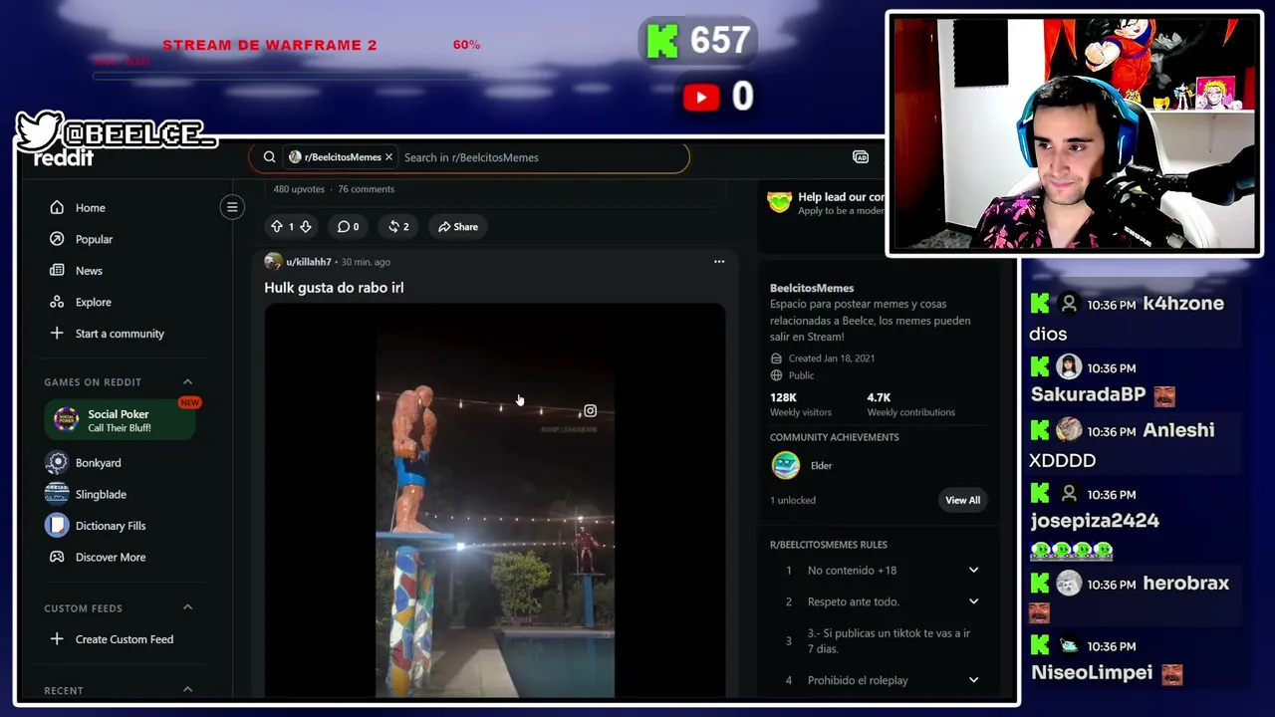The height and width of the screenshot is (717, 1275).
Task: Click the plus icon beside 'Start a community'
Action: 57,334
